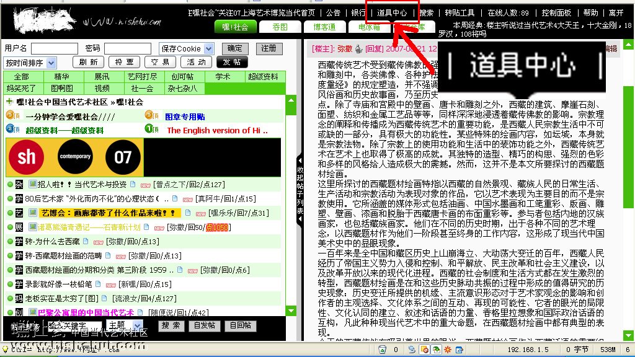635x357 pixels.
Task: Click the page icon after 招人啦 post title
Action: click(x=133, y=184)
